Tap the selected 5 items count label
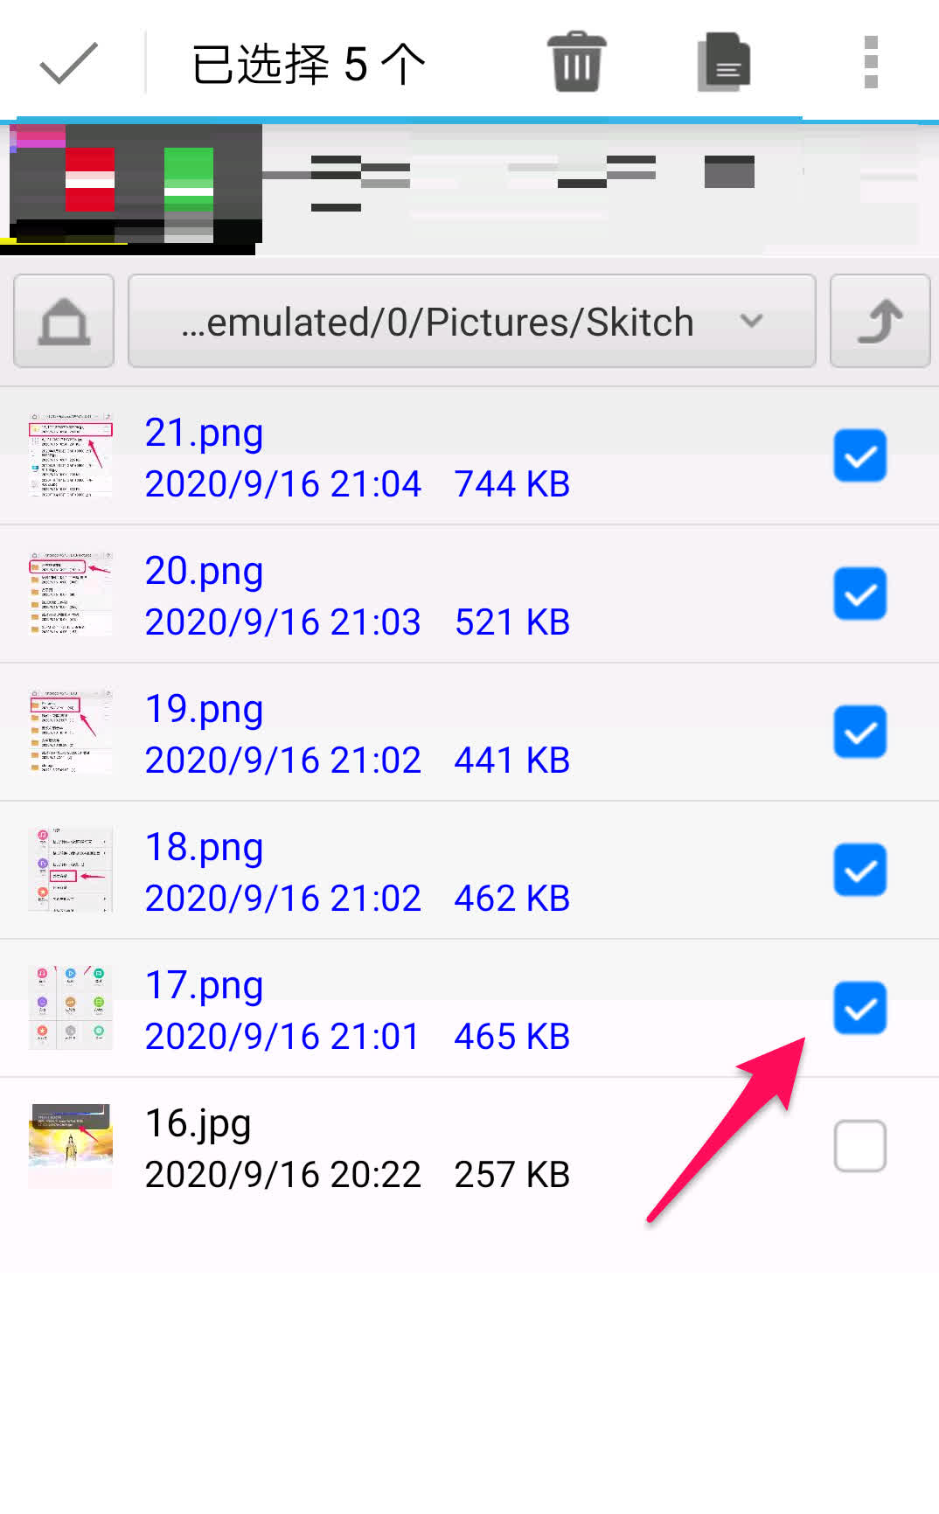Viewport: 939px width, 1514px height. [309, 64]
